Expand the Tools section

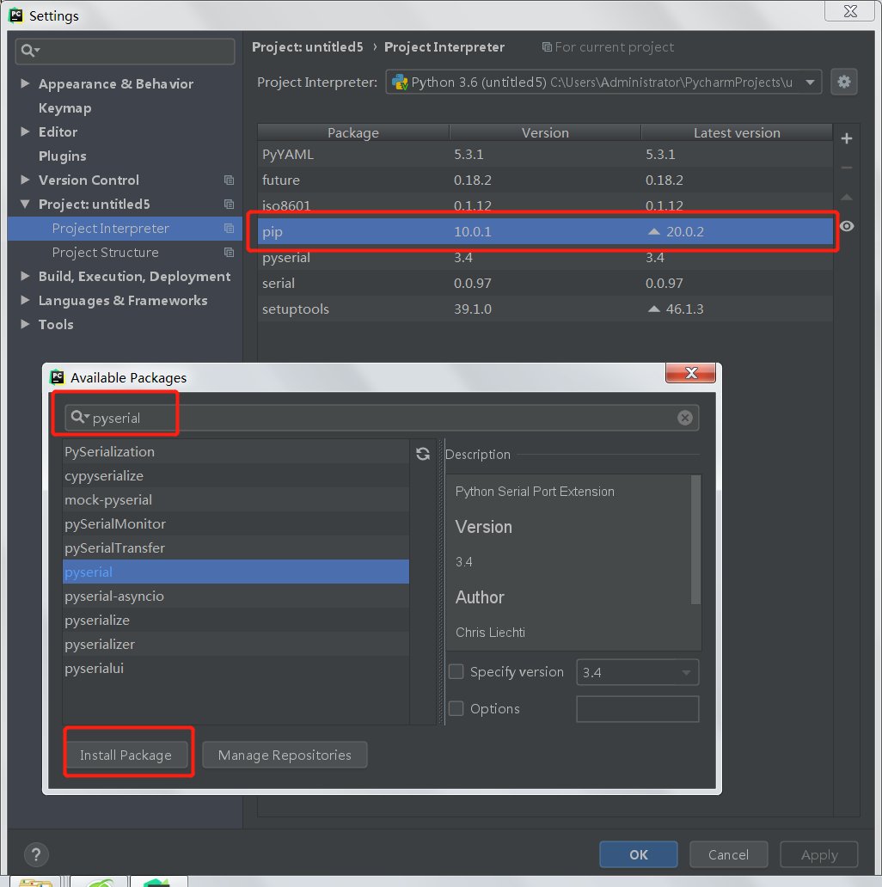tap(25, 323)
